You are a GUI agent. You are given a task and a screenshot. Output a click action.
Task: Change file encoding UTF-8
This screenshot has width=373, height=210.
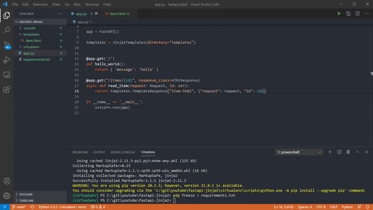pos(321,207)
